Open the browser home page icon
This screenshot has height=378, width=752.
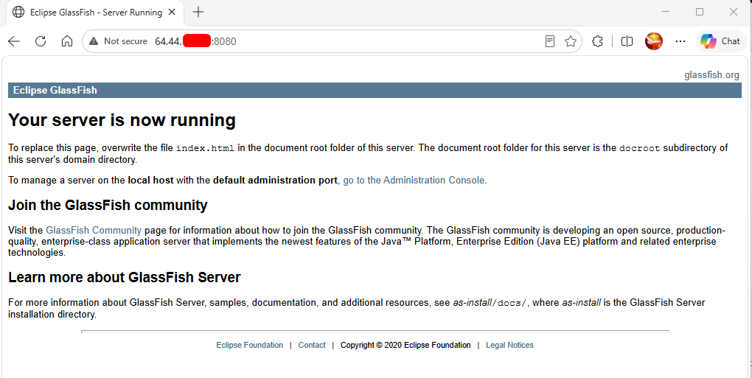pyautogui.click(x=67, y=41)
